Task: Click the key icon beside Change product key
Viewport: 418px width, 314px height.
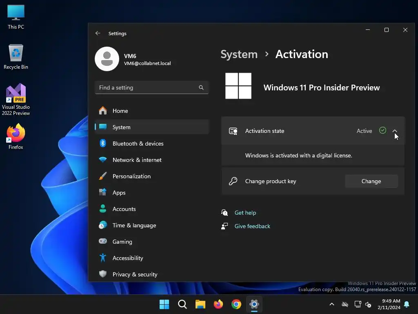Action: 233,181
